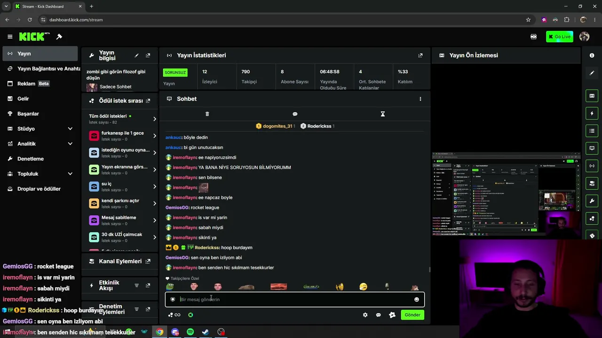
Task: Focus the 'Bir mesaj gönderin' message field
Action: click(294, 300)
